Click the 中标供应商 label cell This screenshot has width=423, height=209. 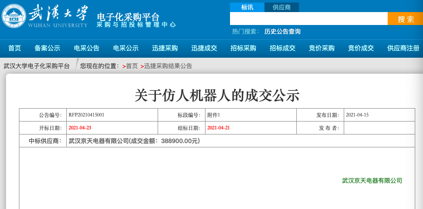pos(43,140)
